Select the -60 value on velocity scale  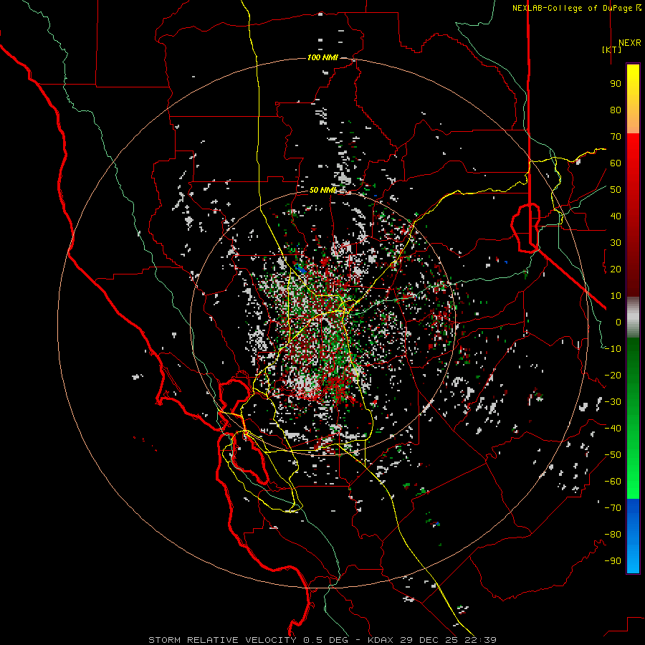613,482
